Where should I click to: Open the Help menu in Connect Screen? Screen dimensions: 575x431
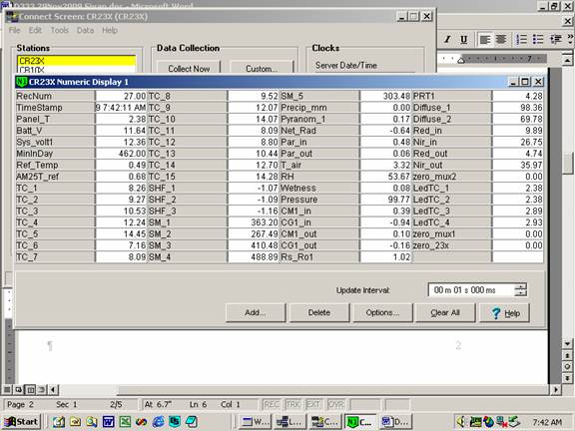tap(110, 30)
